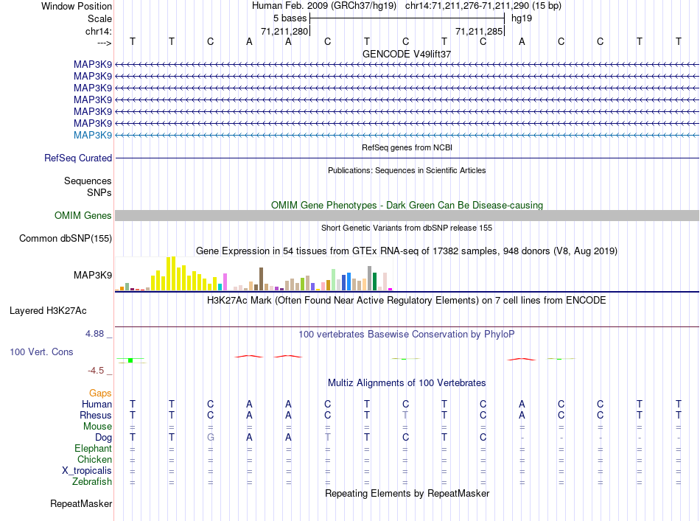Click the OMIM Gene Phenotypes green title
Image resolution: width=700 pixels, height=521 pixels.
coord(407,206)
